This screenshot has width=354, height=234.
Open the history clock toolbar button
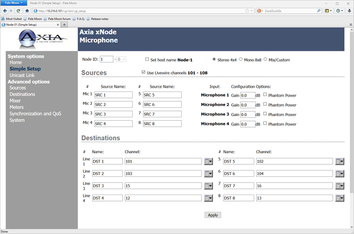pyautogui.click(x=339, y=11)
